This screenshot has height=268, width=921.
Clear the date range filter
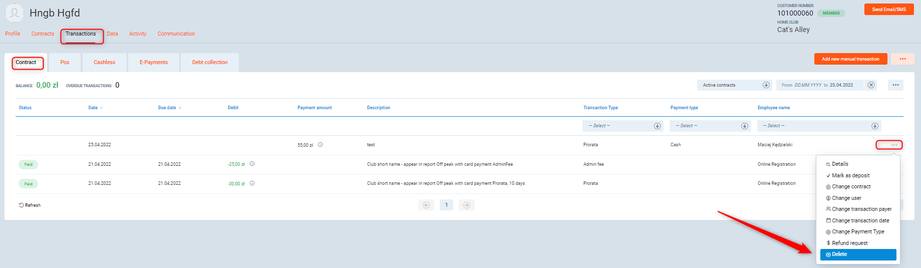871,85
